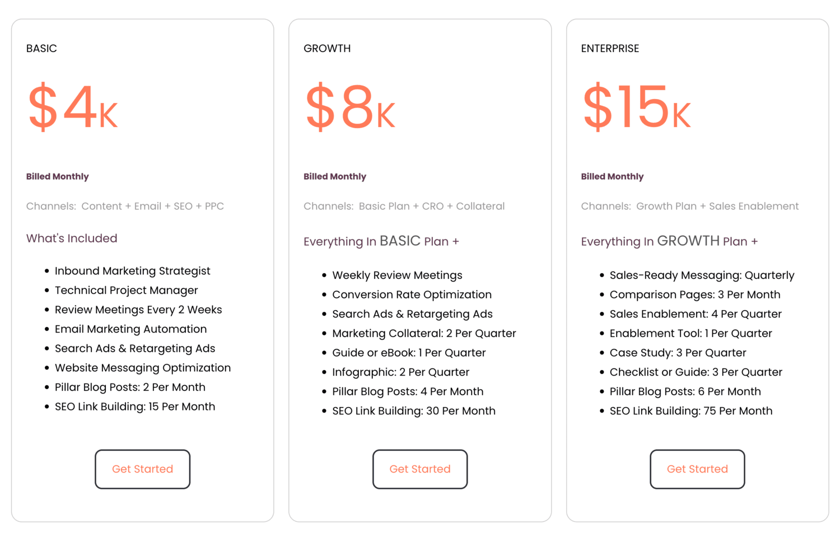Click Get Started under the GROWTH plan
The height and width of the screenshot is (533, 840).
(x=419, y=469)
